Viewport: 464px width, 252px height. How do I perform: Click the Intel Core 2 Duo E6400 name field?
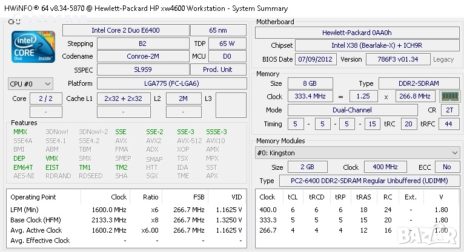coord(125,30)
